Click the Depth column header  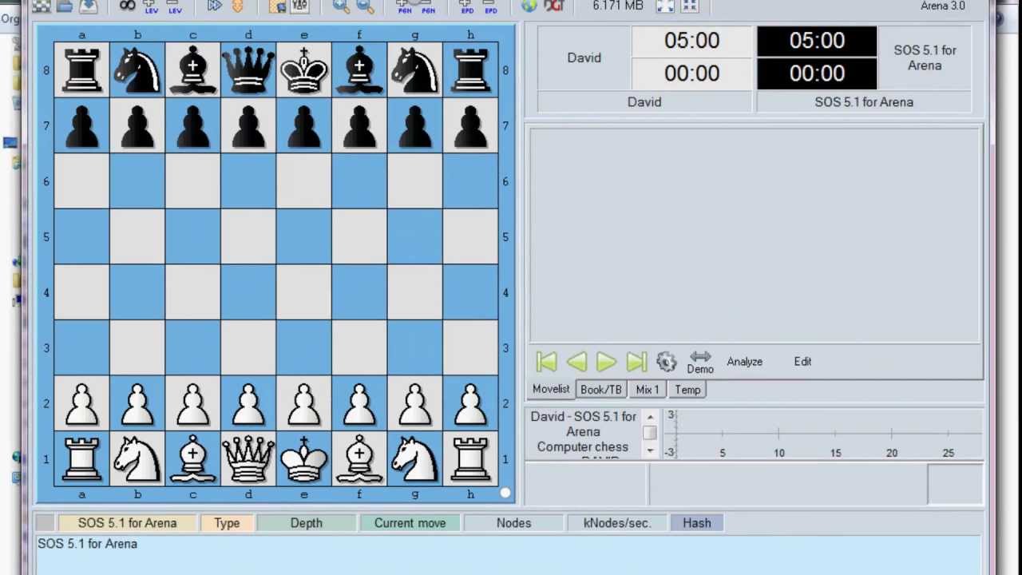pos(307,523)
